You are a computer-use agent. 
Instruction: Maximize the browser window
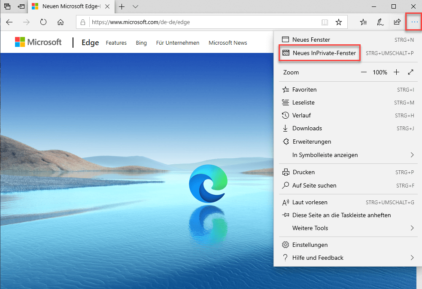click(394, 6)
